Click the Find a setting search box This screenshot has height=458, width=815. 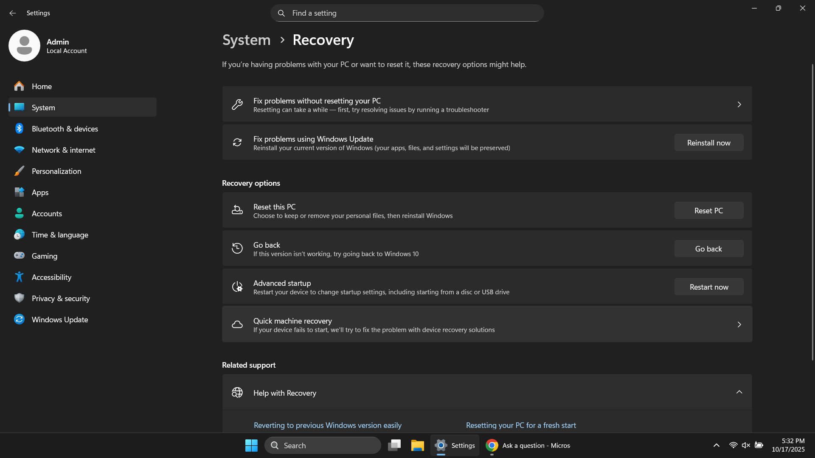pyautogui.click(x=407, y=13)
